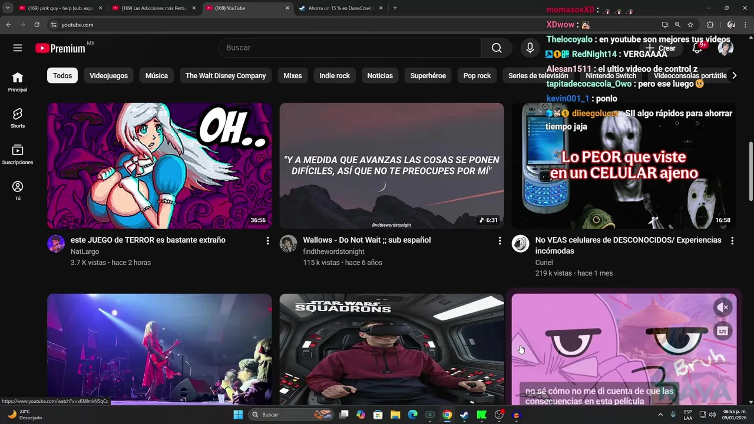Image resolution: width=754 pixels, height=424 pixels.
Task: Open Suscripciones in the sidebar
Action: pyautogui.click(x=18, y=154)
